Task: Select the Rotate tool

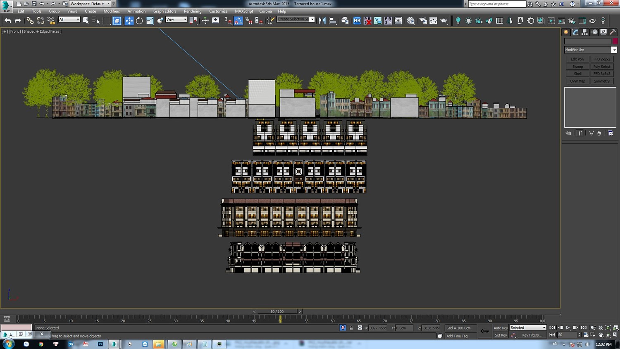Action: point(139,20)
